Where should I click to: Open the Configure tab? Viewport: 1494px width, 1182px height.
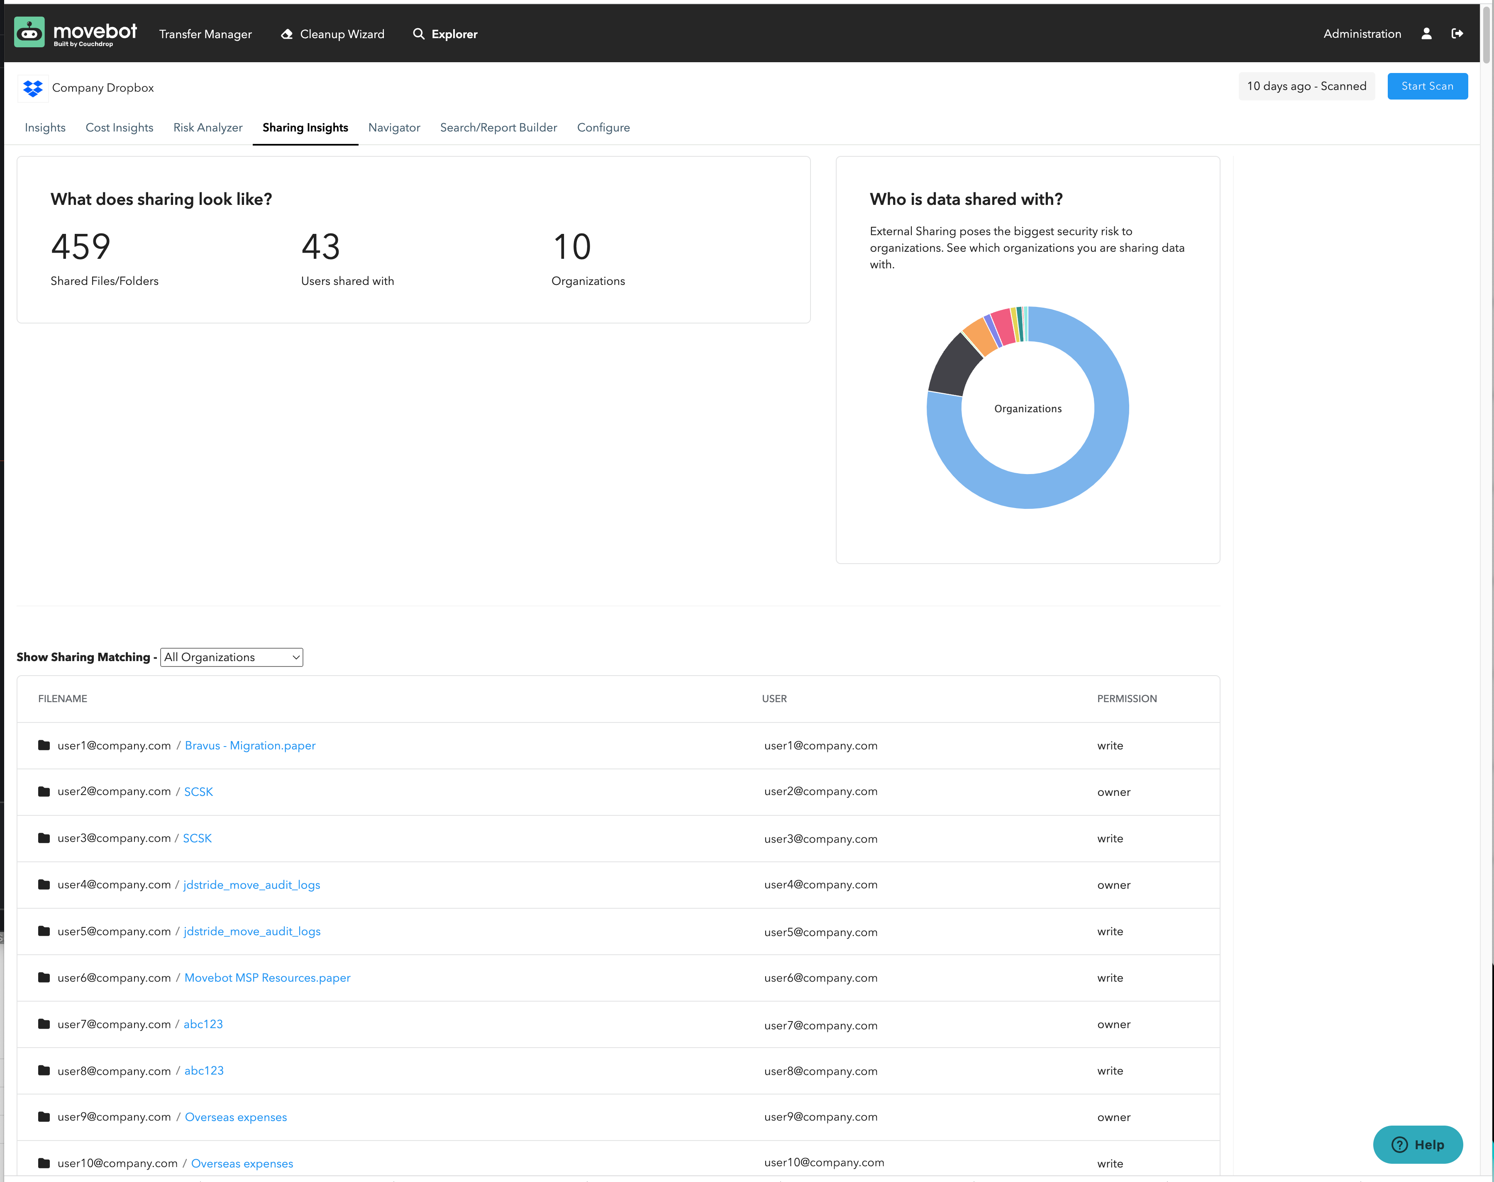tap(603, 127)
